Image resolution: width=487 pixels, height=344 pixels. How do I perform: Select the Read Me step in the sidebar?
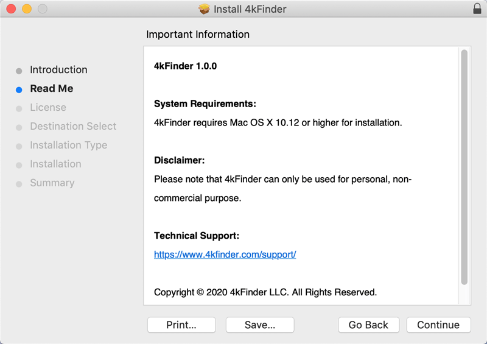pyautogui.click(x=51, y=89)
